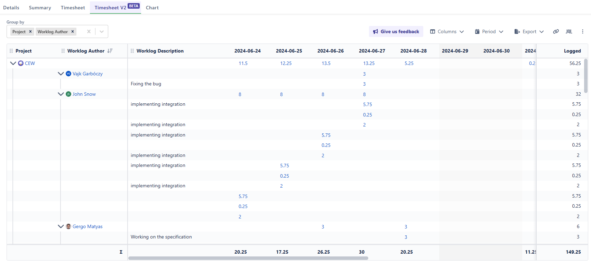The height and width of the screenshot is (263, 591).
Task: Open the Columns dropdown
Action: pos(447,31)
